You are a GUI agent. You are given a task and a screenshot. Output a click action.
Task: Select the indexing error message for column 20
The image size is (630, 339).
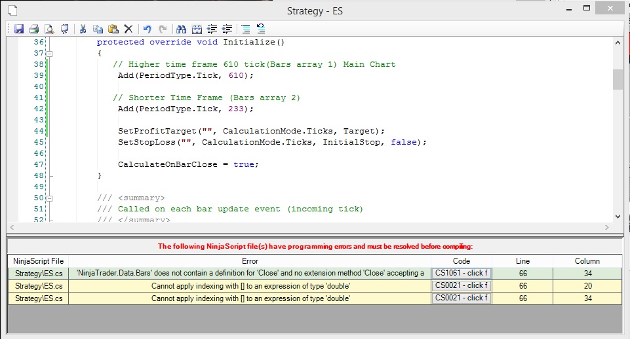click(250, 286)
